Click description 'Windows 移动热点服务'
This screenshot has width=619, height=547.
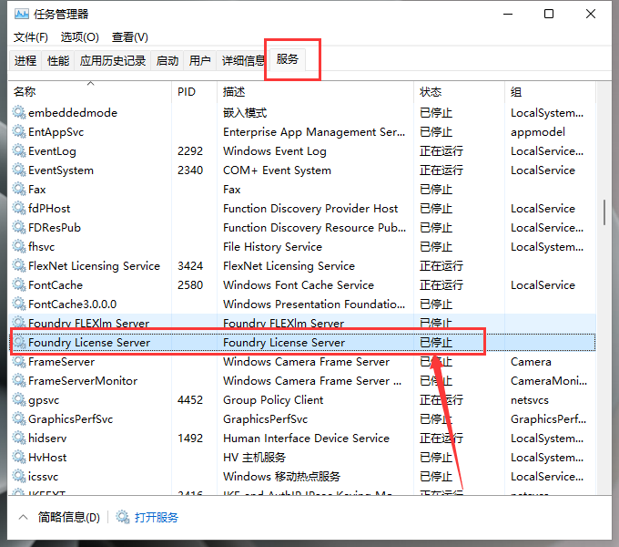[281, 476]
